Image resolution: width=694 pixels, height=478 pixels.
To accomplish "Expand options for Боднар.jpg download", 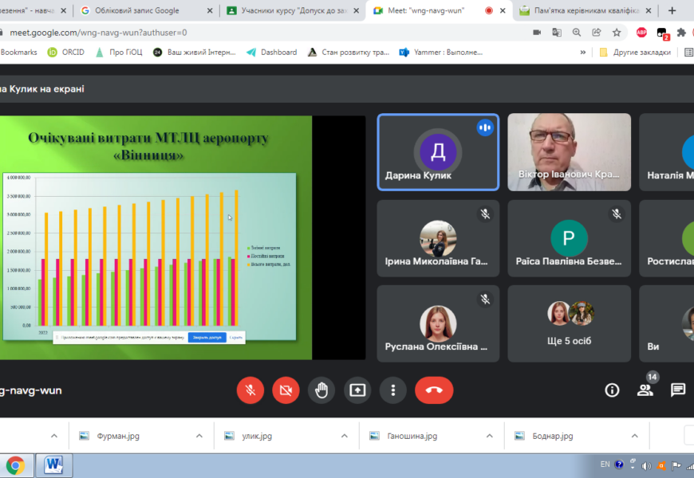I will [x=635, y=436].
